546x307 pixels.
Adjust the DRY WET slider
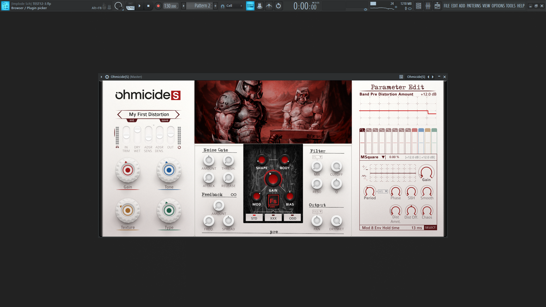137,135
